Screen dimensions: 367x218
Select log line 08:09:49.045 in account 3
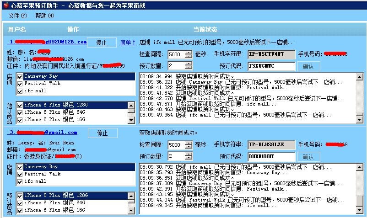pos(208,205)
